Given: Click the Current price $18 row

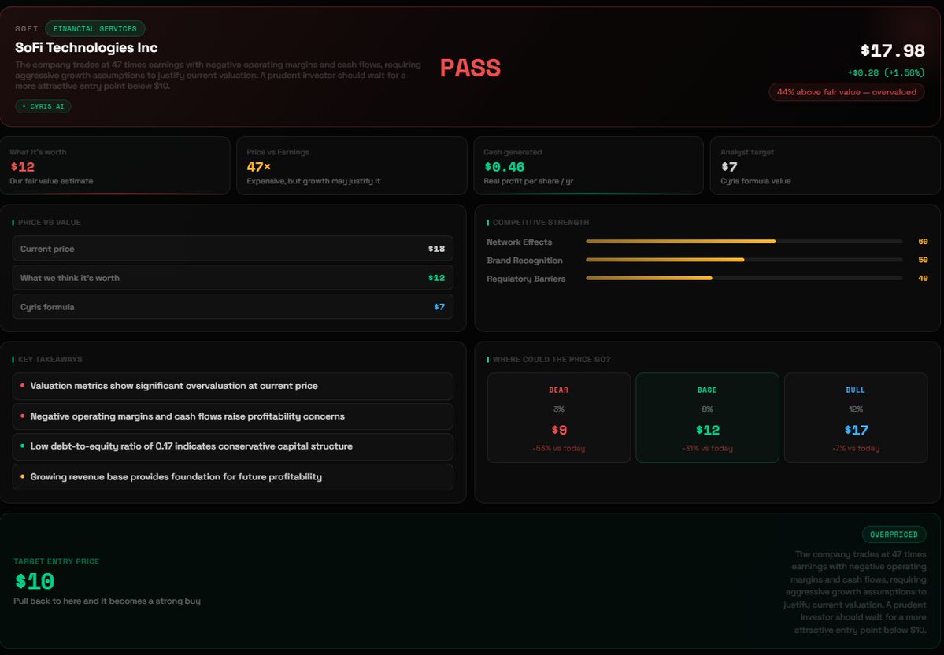Looking at the screenshot, I should click(x=232, y=249).
